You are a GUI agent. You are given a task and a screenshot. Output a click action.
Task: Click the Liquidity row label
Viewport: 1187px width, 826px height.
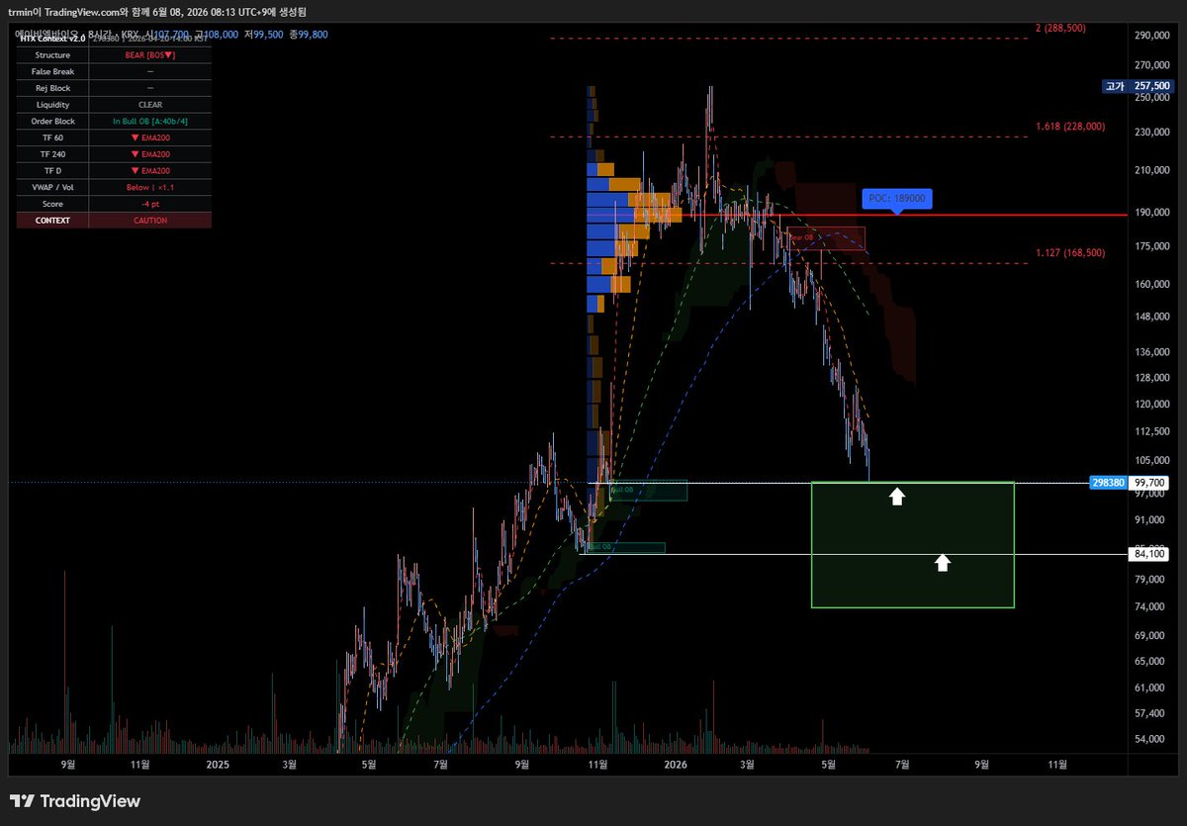pyautogui.click(x=52, y=105)
